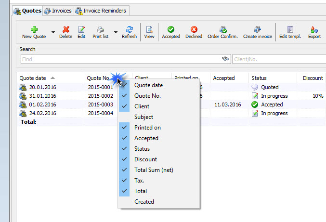326x222 pixels.
Task: Click the Print list printer icon
Action: [x=100, y=29]
